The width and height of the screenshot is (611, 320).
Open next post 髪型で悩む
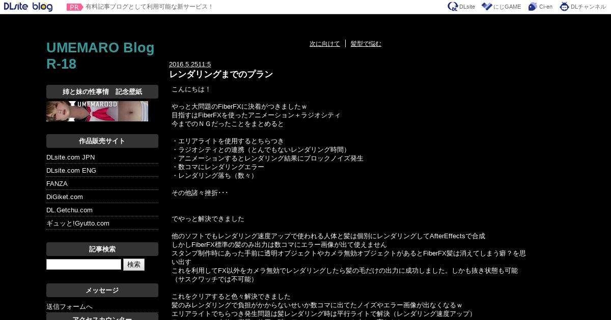(366, 44)
